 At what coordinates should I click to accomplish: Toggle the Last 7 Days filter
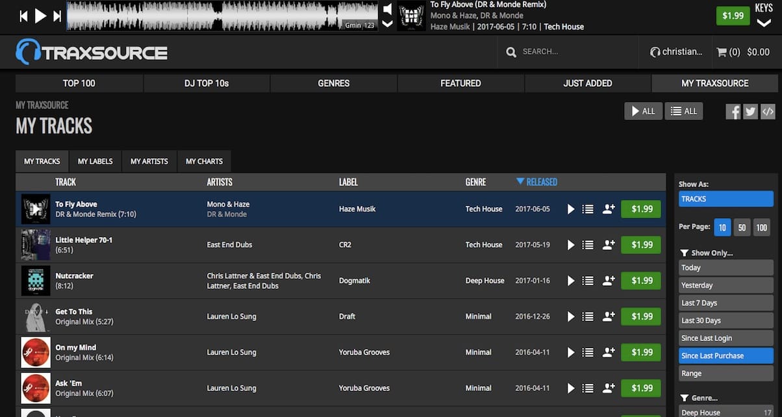click(725, 302)
